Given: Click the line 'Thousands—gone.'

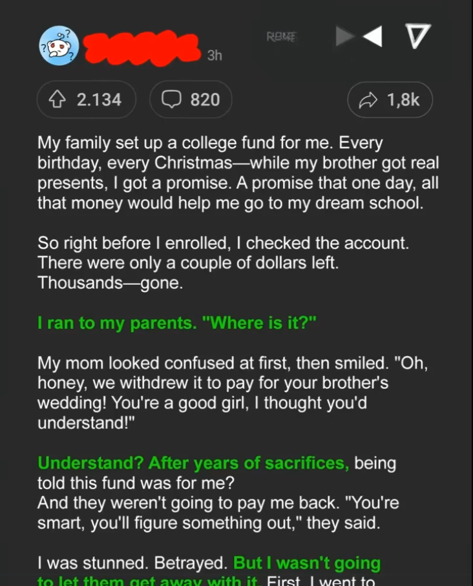Looking at the screenshot, I should pyautogui.click(x=110, y=283).
